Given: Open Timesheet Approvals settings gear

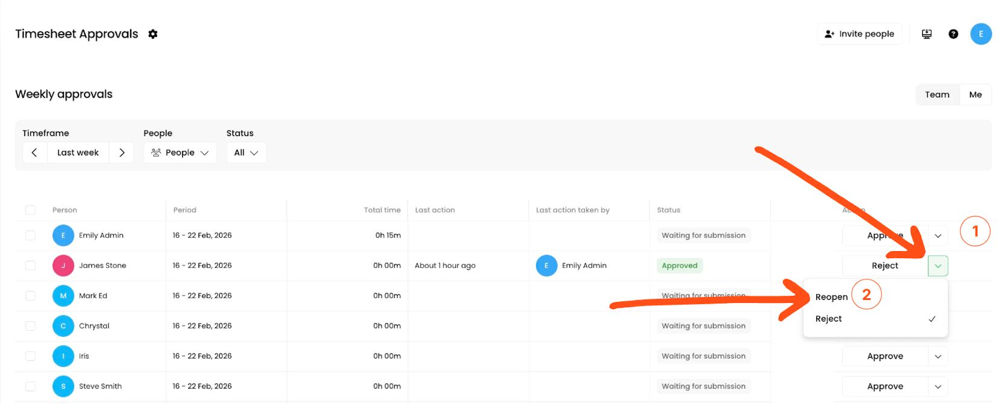Looking at the screenshot, I should point(153,34).
